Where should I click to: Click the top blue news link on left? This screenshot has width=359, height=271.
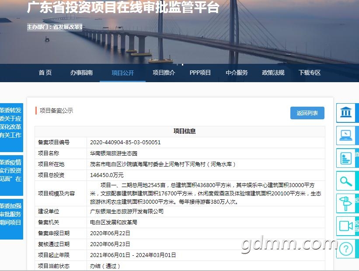[11, 127]
